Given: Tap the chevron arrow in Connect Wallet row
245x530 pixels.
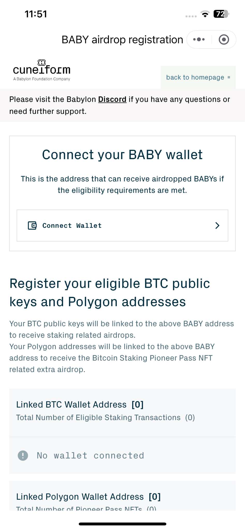Looking at the screenshot, I should click(x=217, y=225).
